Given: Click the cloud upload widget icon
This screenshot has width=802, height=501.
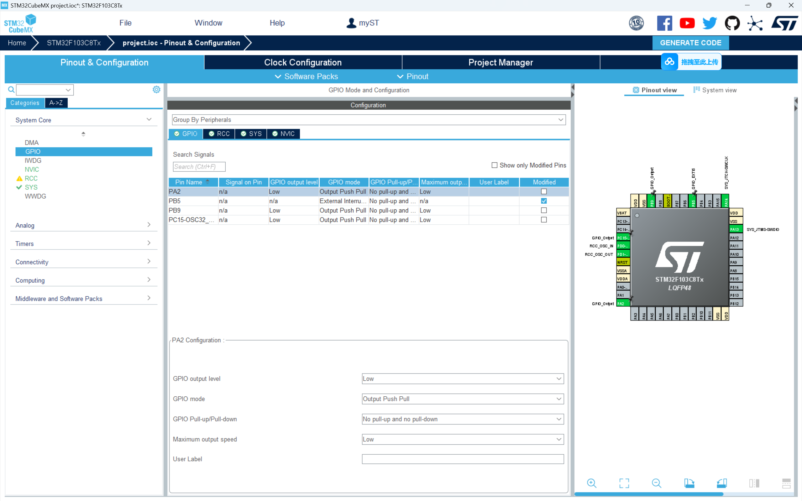Looking at the screenshot, I should click(669, 62).
